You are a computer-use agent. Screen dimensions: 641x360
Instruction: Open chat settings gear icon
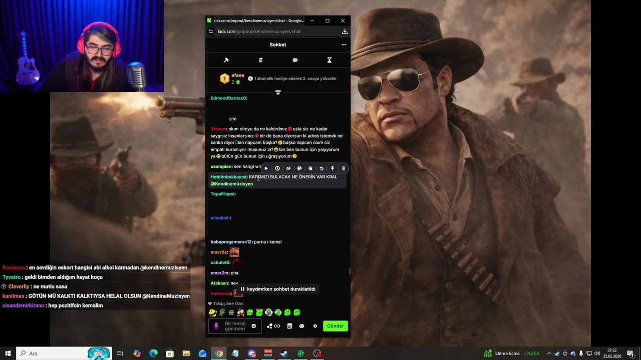click(315, 326)
